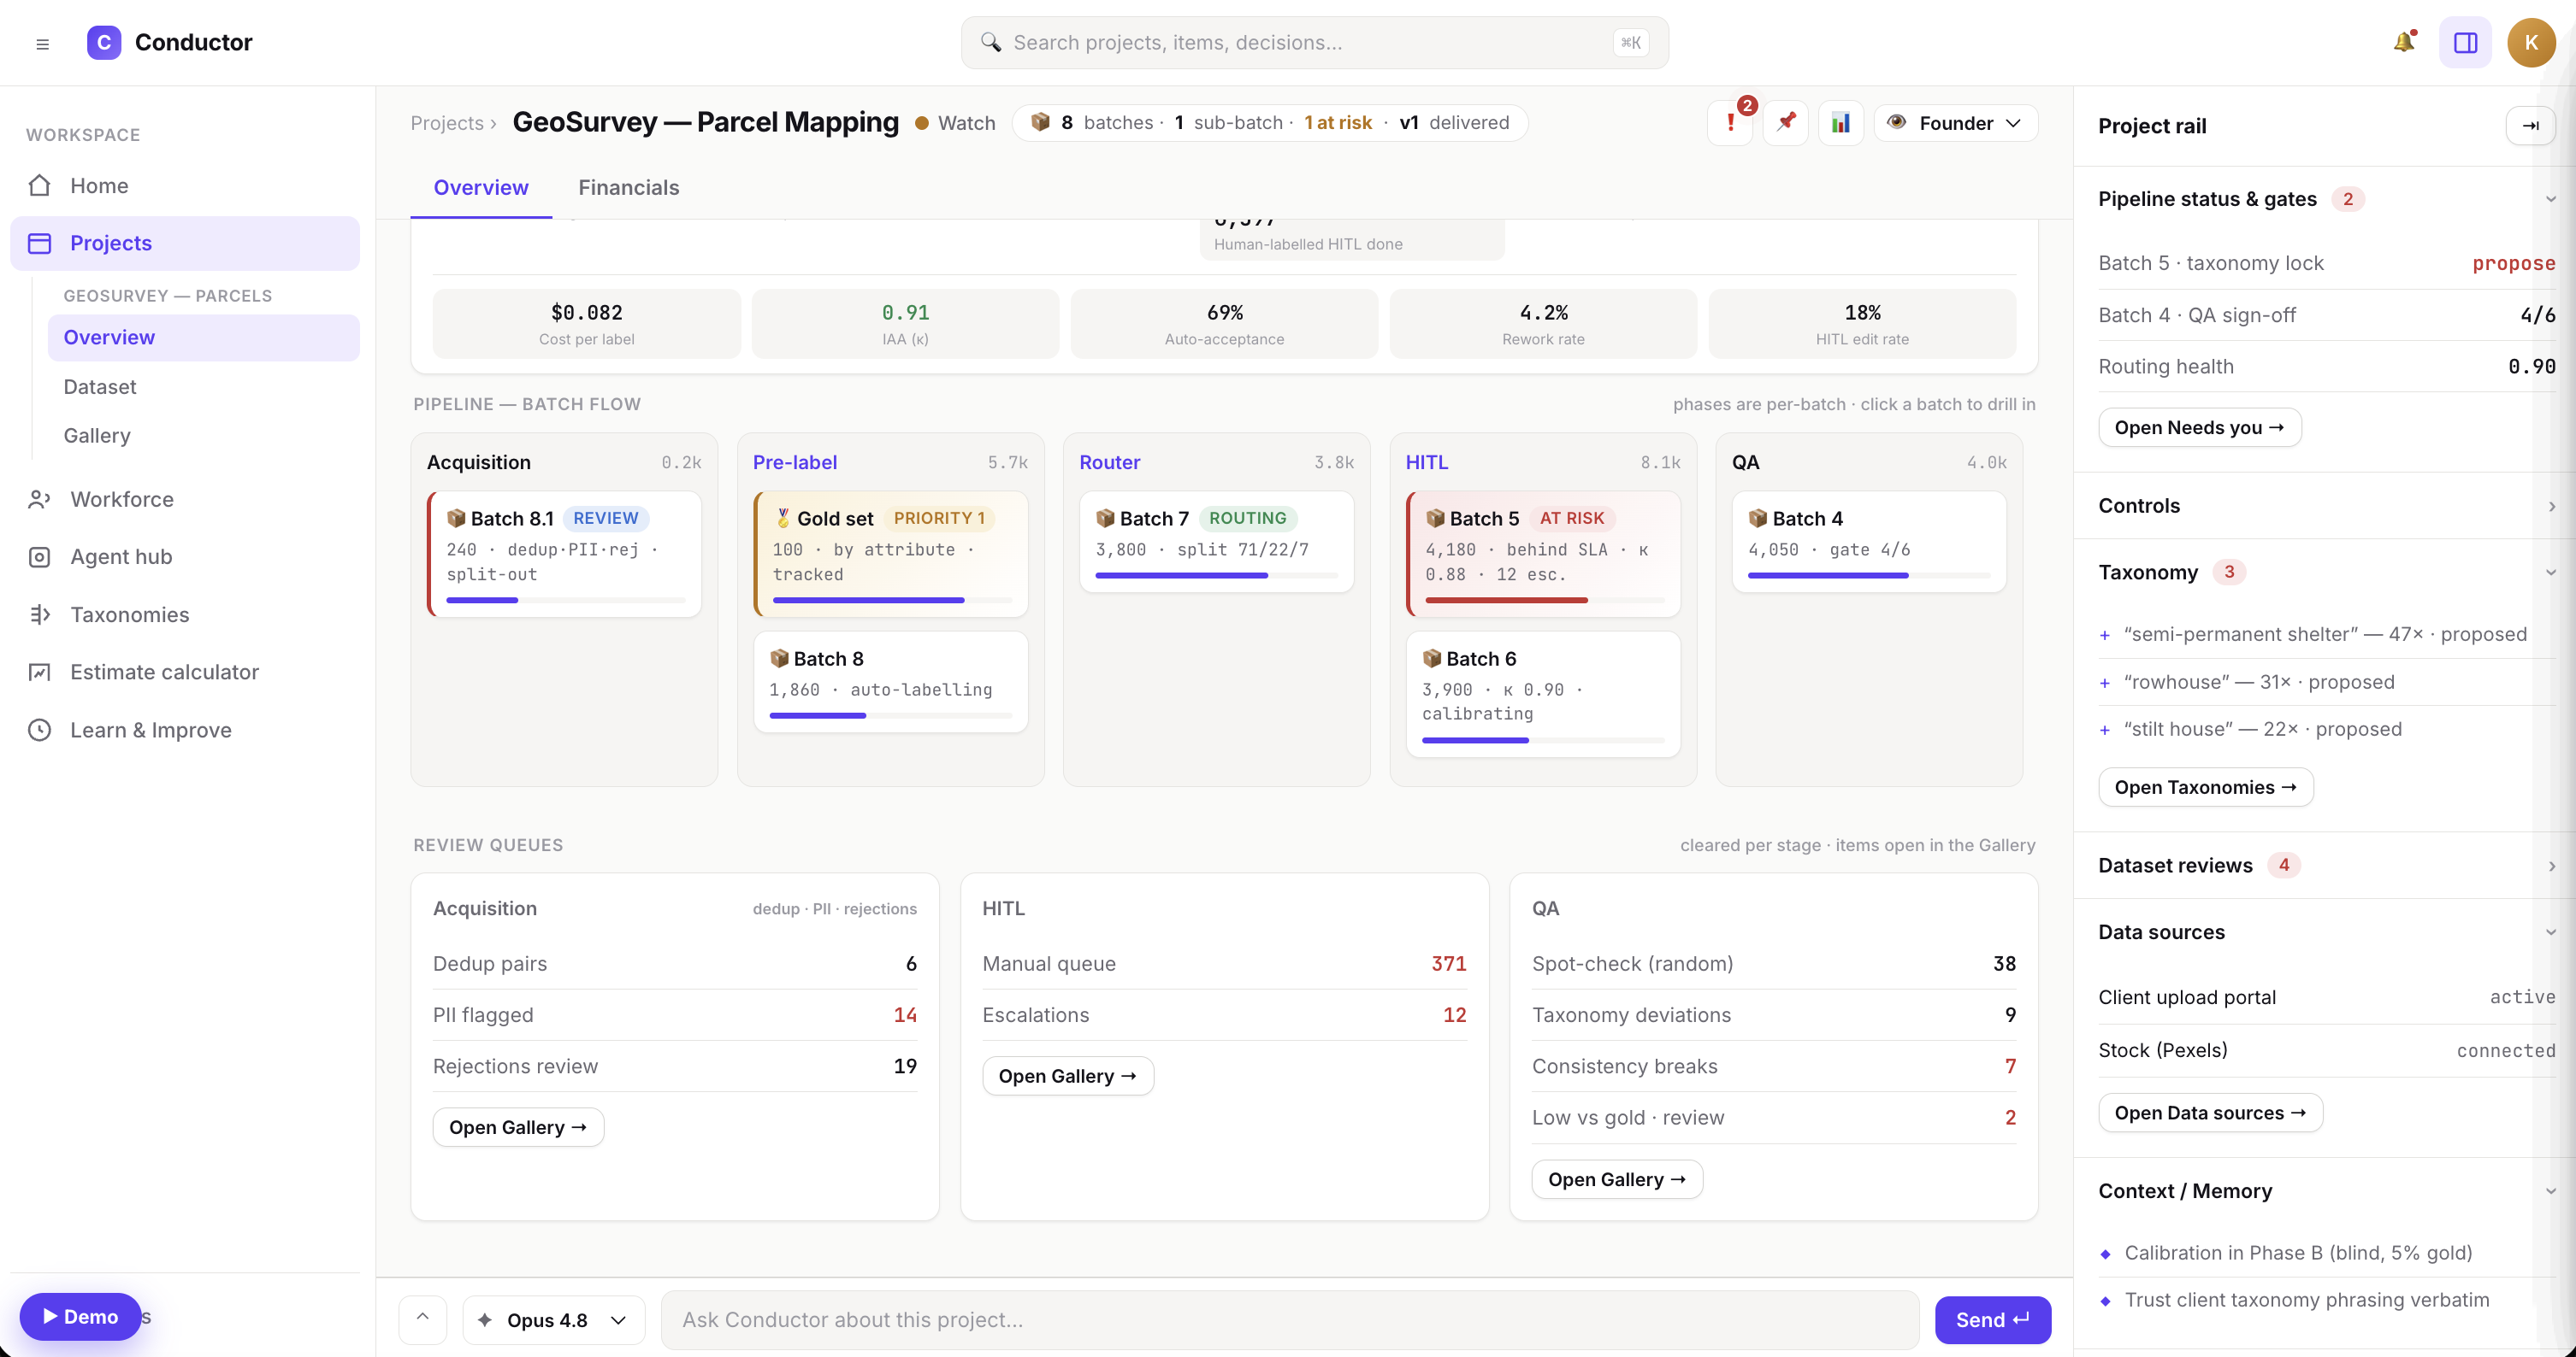This screenshot has height=1357, width=2576.
Task: Click the Demo play button
Action: coord(80,1317)
